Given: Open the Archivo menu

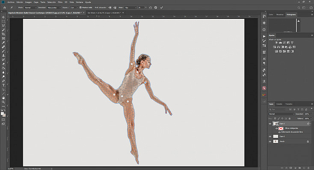Looking at the screenshot, I should pos(11,2).
